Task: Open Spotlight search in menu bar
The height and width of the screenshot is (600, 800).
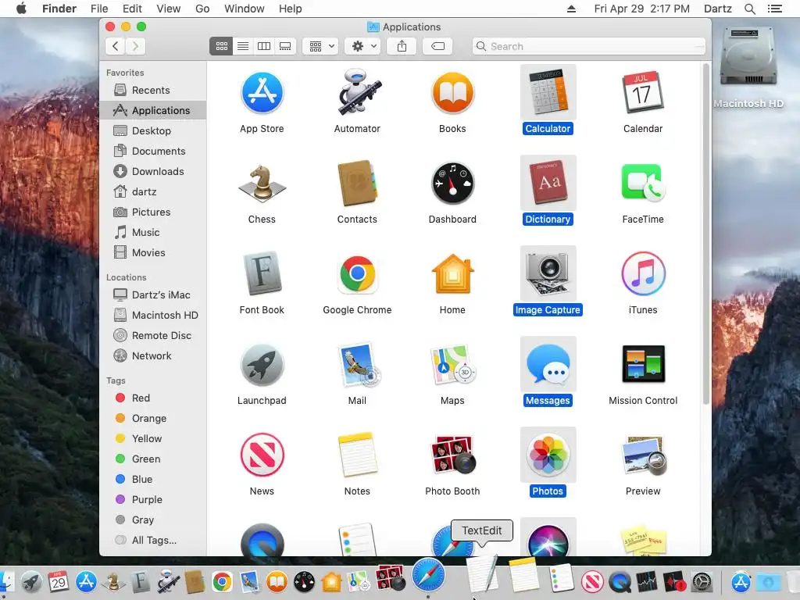Action: point(749,9)
